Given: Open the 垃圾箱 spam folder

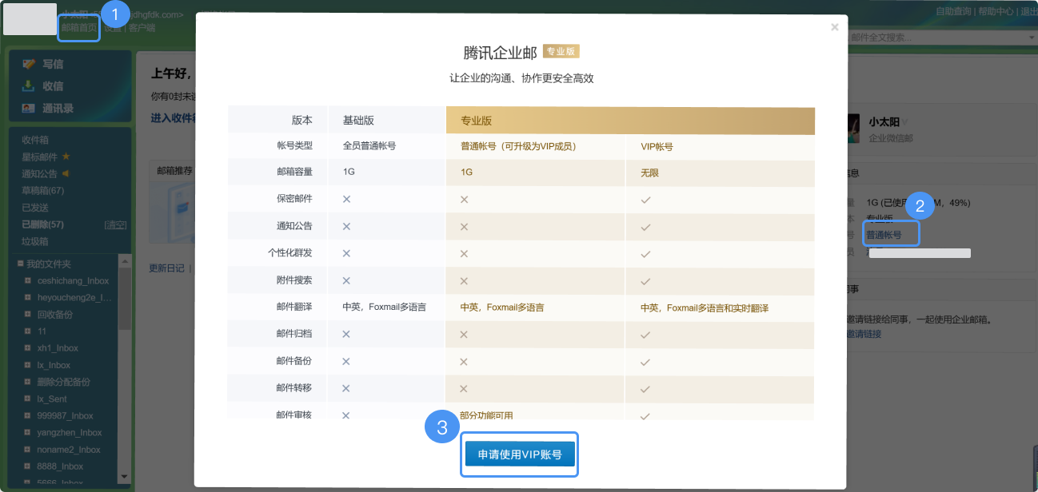Looking at the screenshot, I should (x=35, y=241).
